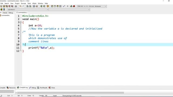Click on the 'comment lines' text on line 9
The image size is (173, 97).
tap(38, 41)
